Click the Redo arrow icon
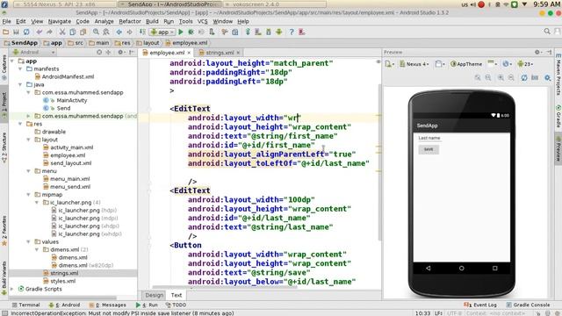Viewport: 562px width, 316px height. click(x=49, y=32)
